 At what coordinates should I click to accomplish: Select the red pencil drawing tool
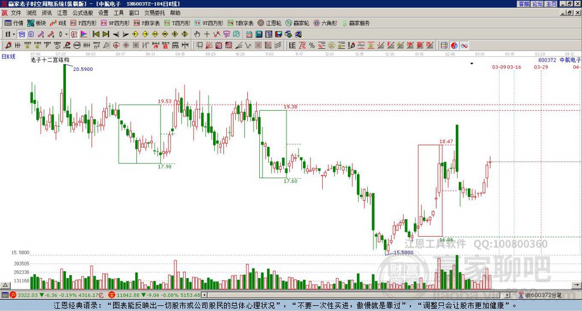[x=8, y=45]
